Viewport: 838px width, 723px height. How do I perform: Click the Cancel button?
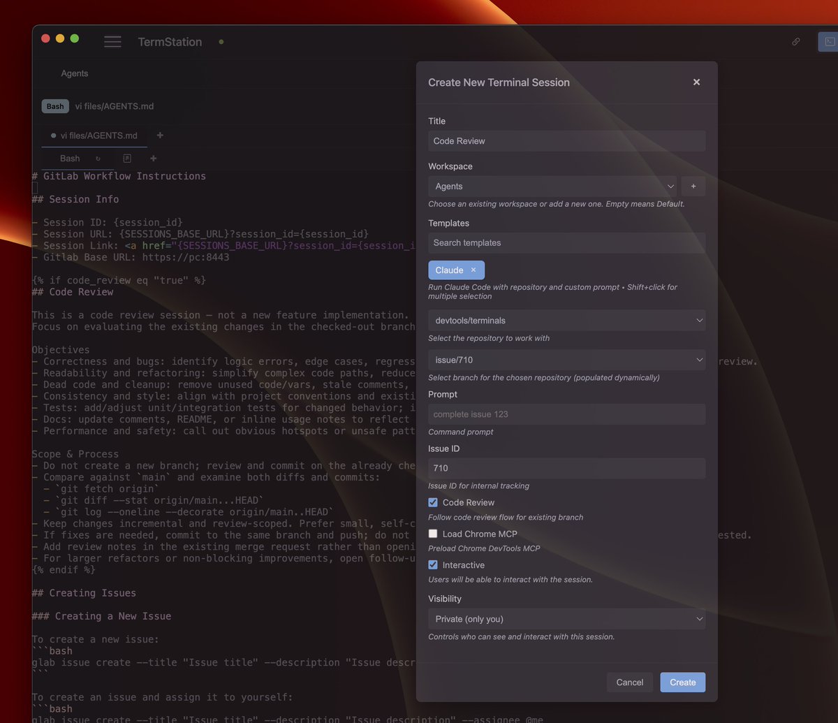(630, 682)
